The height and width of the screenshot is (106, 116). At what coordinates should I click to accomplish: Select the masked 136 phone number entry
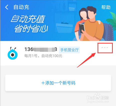[x=41, y=49]
